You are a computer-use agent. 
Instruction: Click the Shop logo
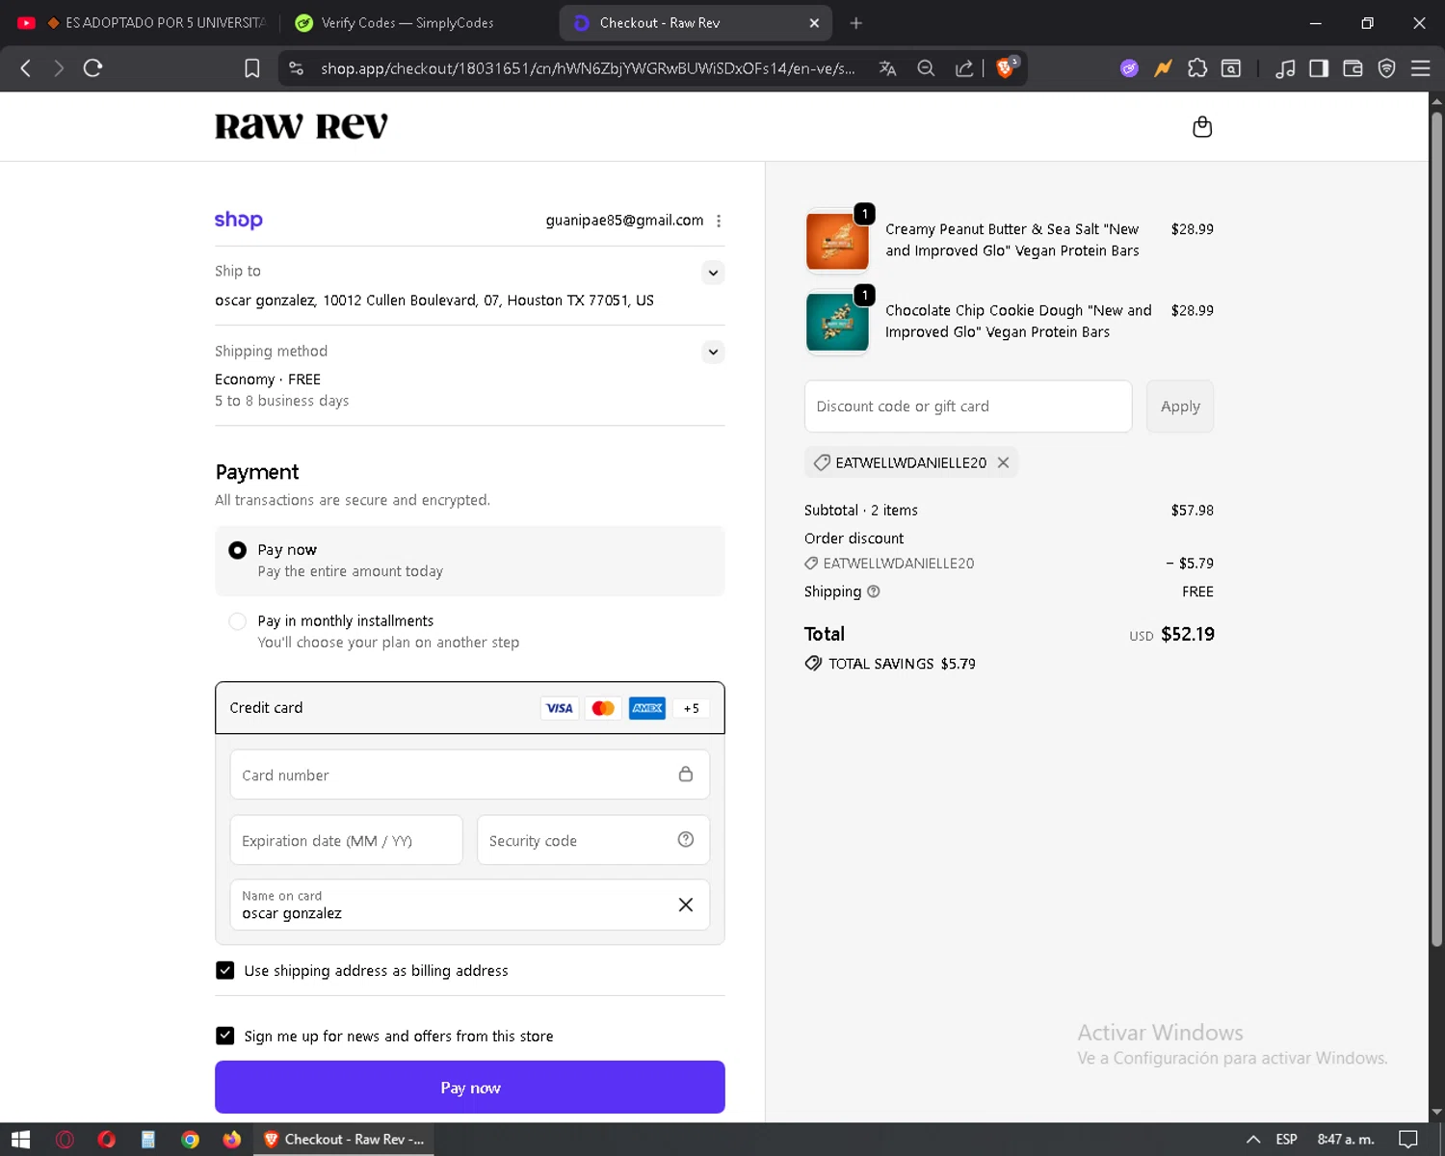238,220
